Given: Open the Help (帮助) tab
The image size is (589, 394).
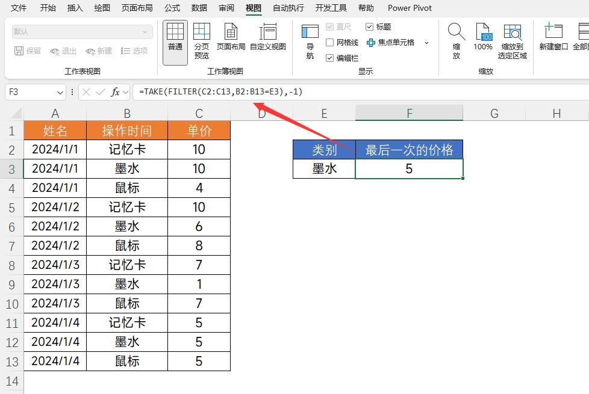Looking at the screenshot, I should 366,8.
